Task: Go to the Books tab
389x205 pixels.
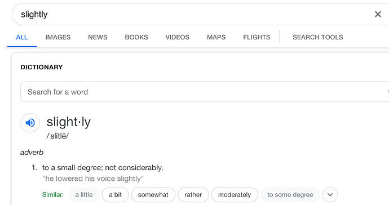Action: [x=136, y=37]
